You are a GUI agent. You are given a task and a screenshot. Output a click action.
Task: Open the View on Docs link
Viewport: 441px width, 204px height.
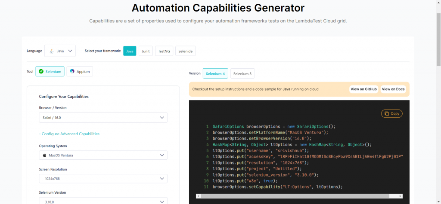point(393,89)
